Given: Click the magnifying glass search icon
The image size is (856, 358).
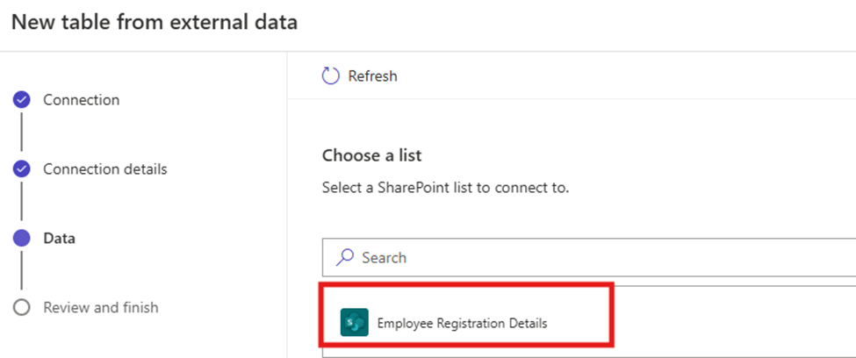Looking at the screenshot, I should (x=346, y=257).
